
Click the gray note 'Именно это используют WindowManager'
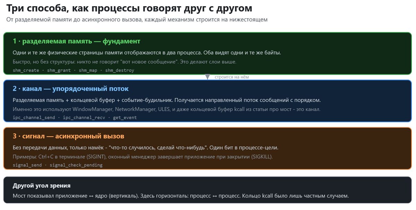[167, 109]
